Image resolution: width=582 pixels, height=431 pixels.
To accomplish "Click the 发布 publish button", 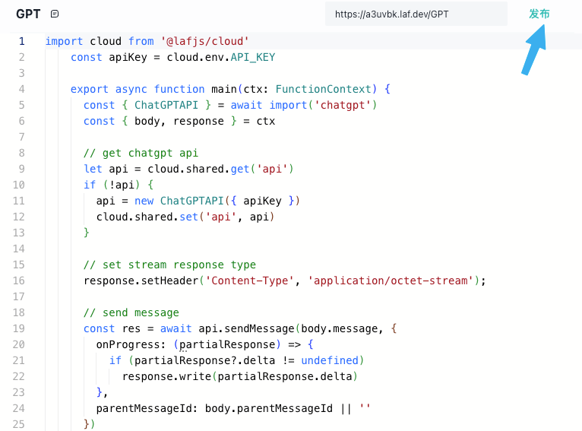I will [539, 14].
